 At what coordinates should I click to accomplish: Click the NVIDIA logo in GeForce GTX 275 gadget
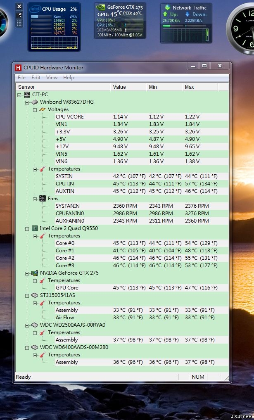(x=100, y=7)
